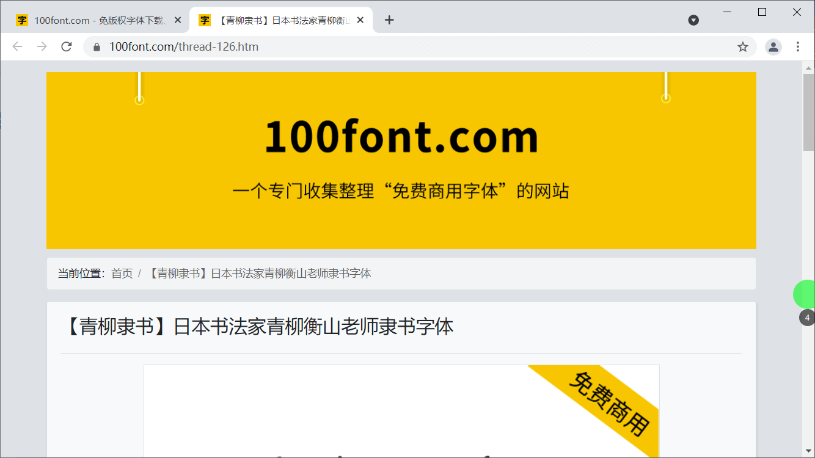Open the Chrome three-dot menu
Image resolution: width=815 pixels, height=458 pixels.
(798, 47)
